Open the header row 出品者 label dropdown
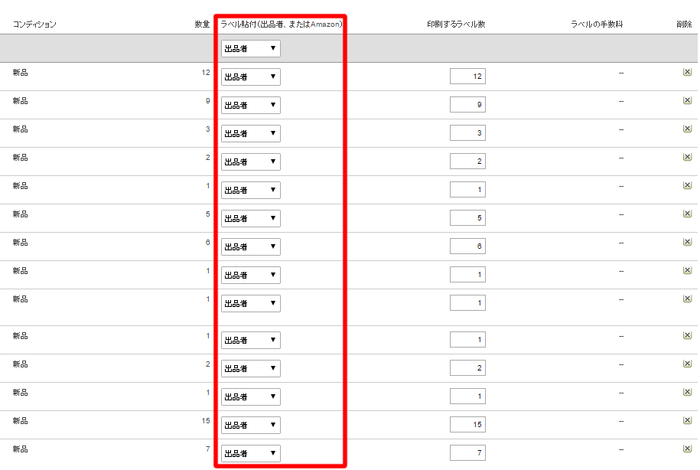 click(251, 48)
